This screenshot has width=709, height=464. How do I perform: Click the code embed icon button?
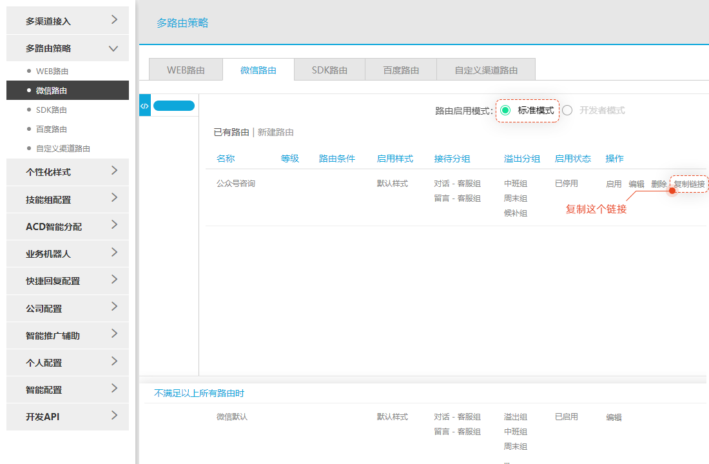pos(144,106)
